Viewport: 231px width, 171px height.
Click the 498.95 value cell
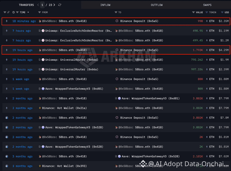[198, 31]
